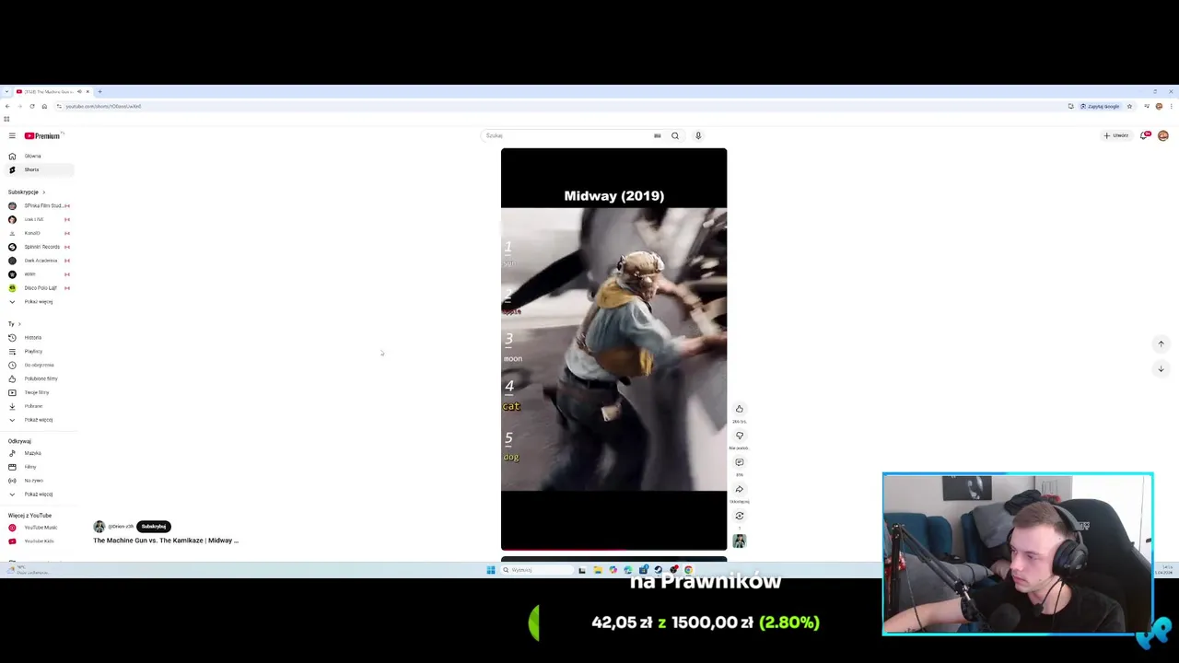Subscribe using the Subskrybuj button
1179x663 pixels.
pos(154,527)
